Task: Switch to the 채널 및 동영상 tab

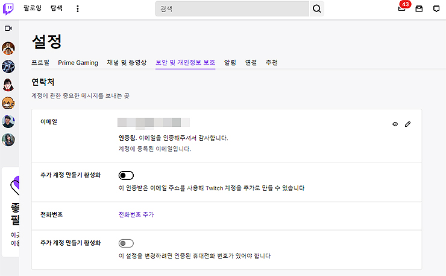Action: (x=127, y=62)
